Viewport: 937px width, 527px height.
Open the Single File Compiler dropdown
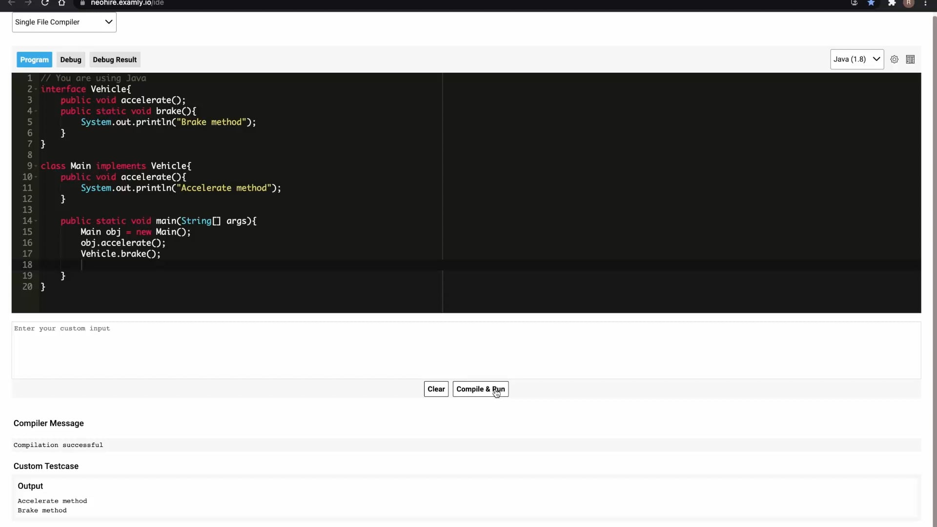(64, 22)
